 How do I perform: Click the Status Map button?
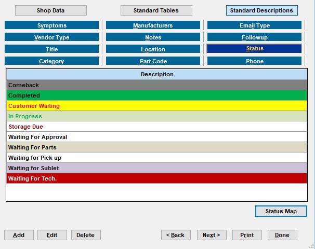coord(281,211)
